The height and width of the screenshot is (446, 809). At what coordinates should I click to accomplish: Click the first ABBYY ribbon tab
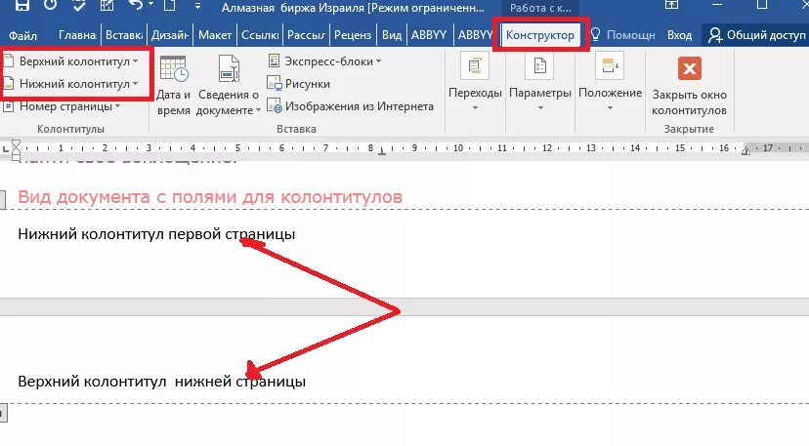point(429,35)
